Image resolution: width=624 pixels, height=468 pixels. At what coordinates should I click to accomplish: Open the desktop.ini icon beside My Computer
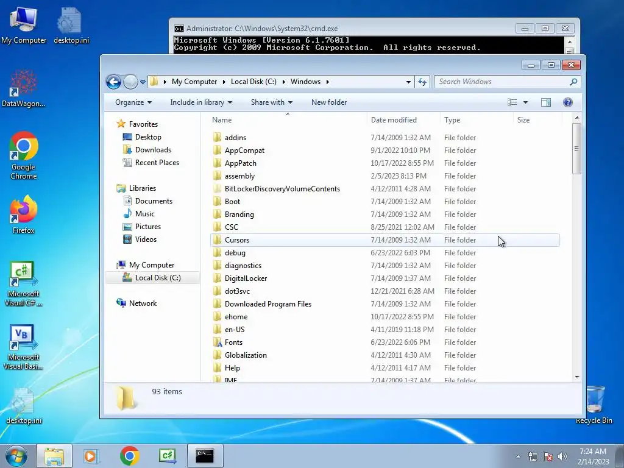[x=71, y=25]
